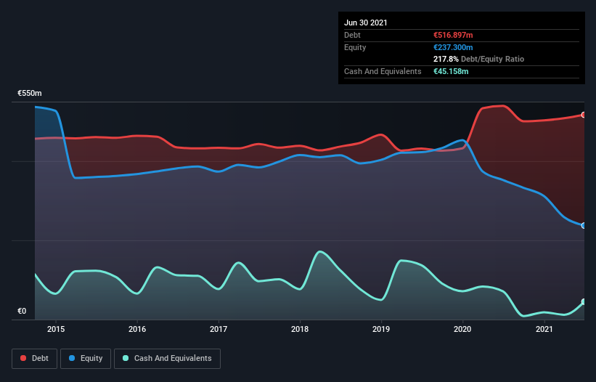Click the €237.300m equity value
Viewport: 596px width, 382px height.
point(453,47)
